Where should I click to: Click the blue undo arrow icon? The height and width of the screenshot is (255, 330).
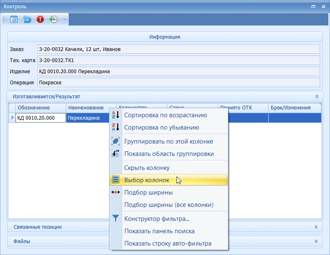click(27, 19)
